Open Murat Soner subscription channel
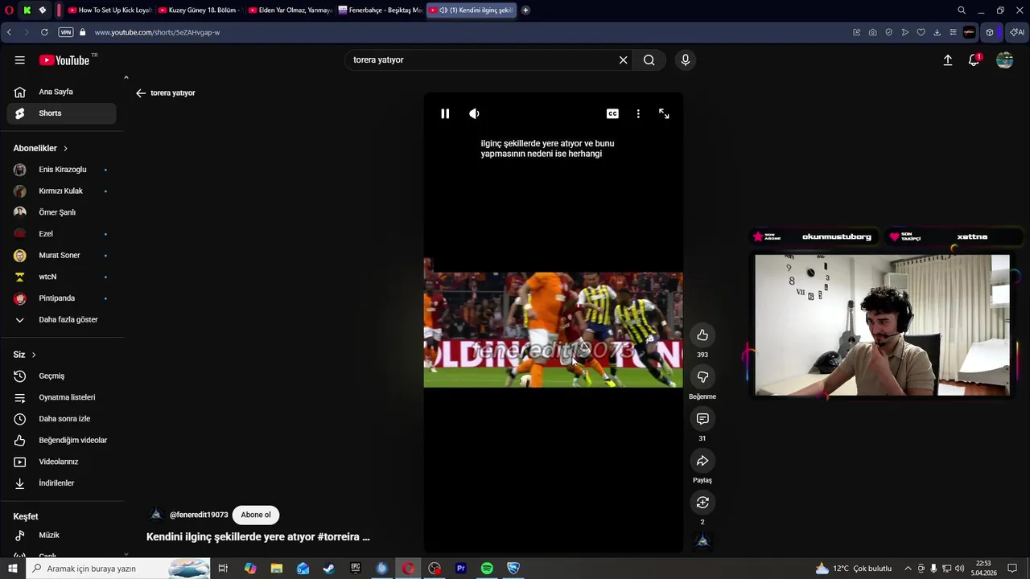Viewport: 1030px width, 579px height. coord(62,256)
